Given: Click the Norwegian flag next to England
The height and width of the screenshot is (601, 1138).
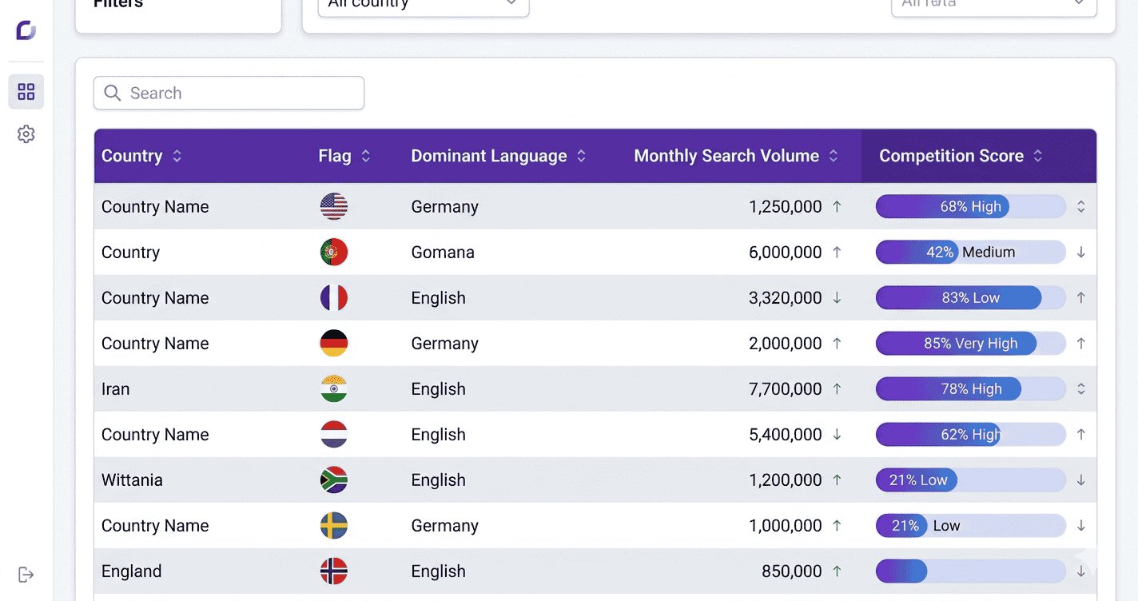Looking at the screenshot, I should pos(333,571).
